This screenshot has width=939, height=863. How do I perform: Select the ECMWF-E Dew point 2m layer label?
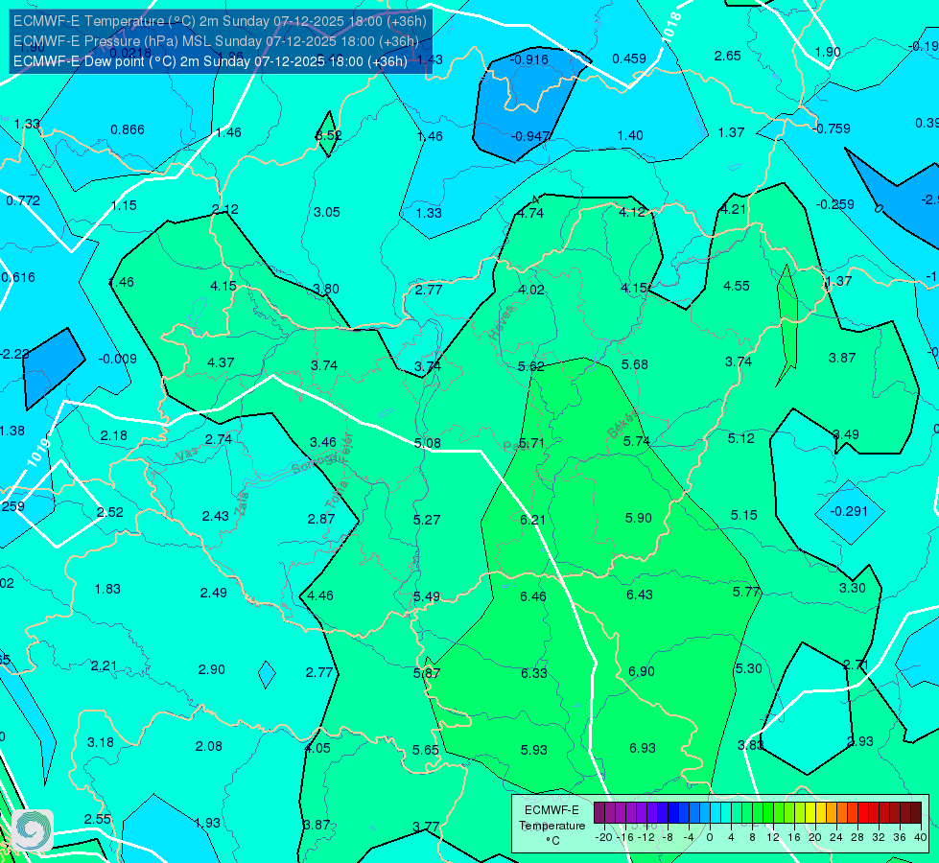pyautogui.click(x=210, y=61)
